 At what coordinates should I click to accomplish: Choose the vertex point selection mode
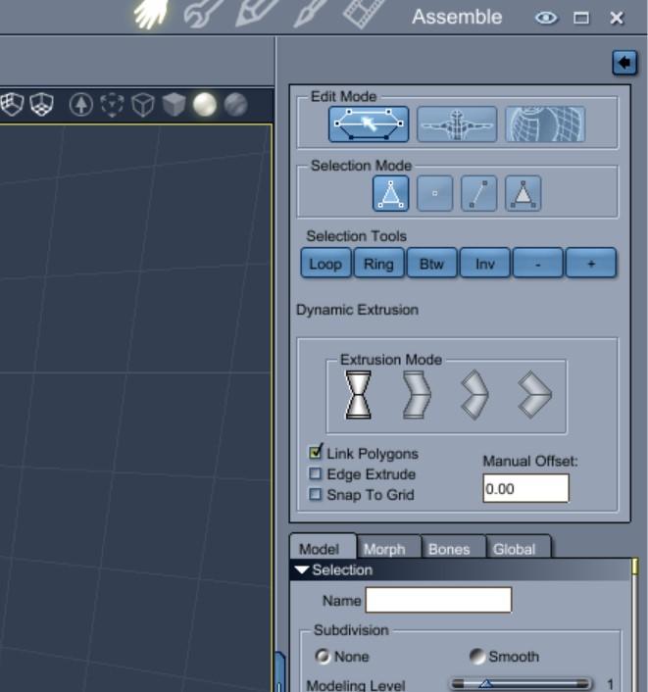pos(435,193)
